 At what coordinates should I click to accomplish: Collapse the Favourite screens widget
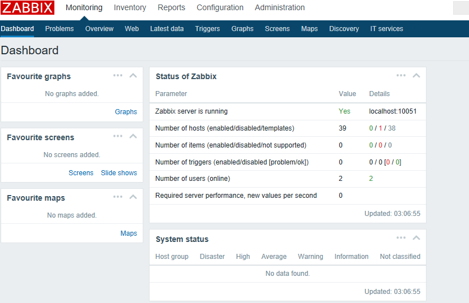pos(133,136)
